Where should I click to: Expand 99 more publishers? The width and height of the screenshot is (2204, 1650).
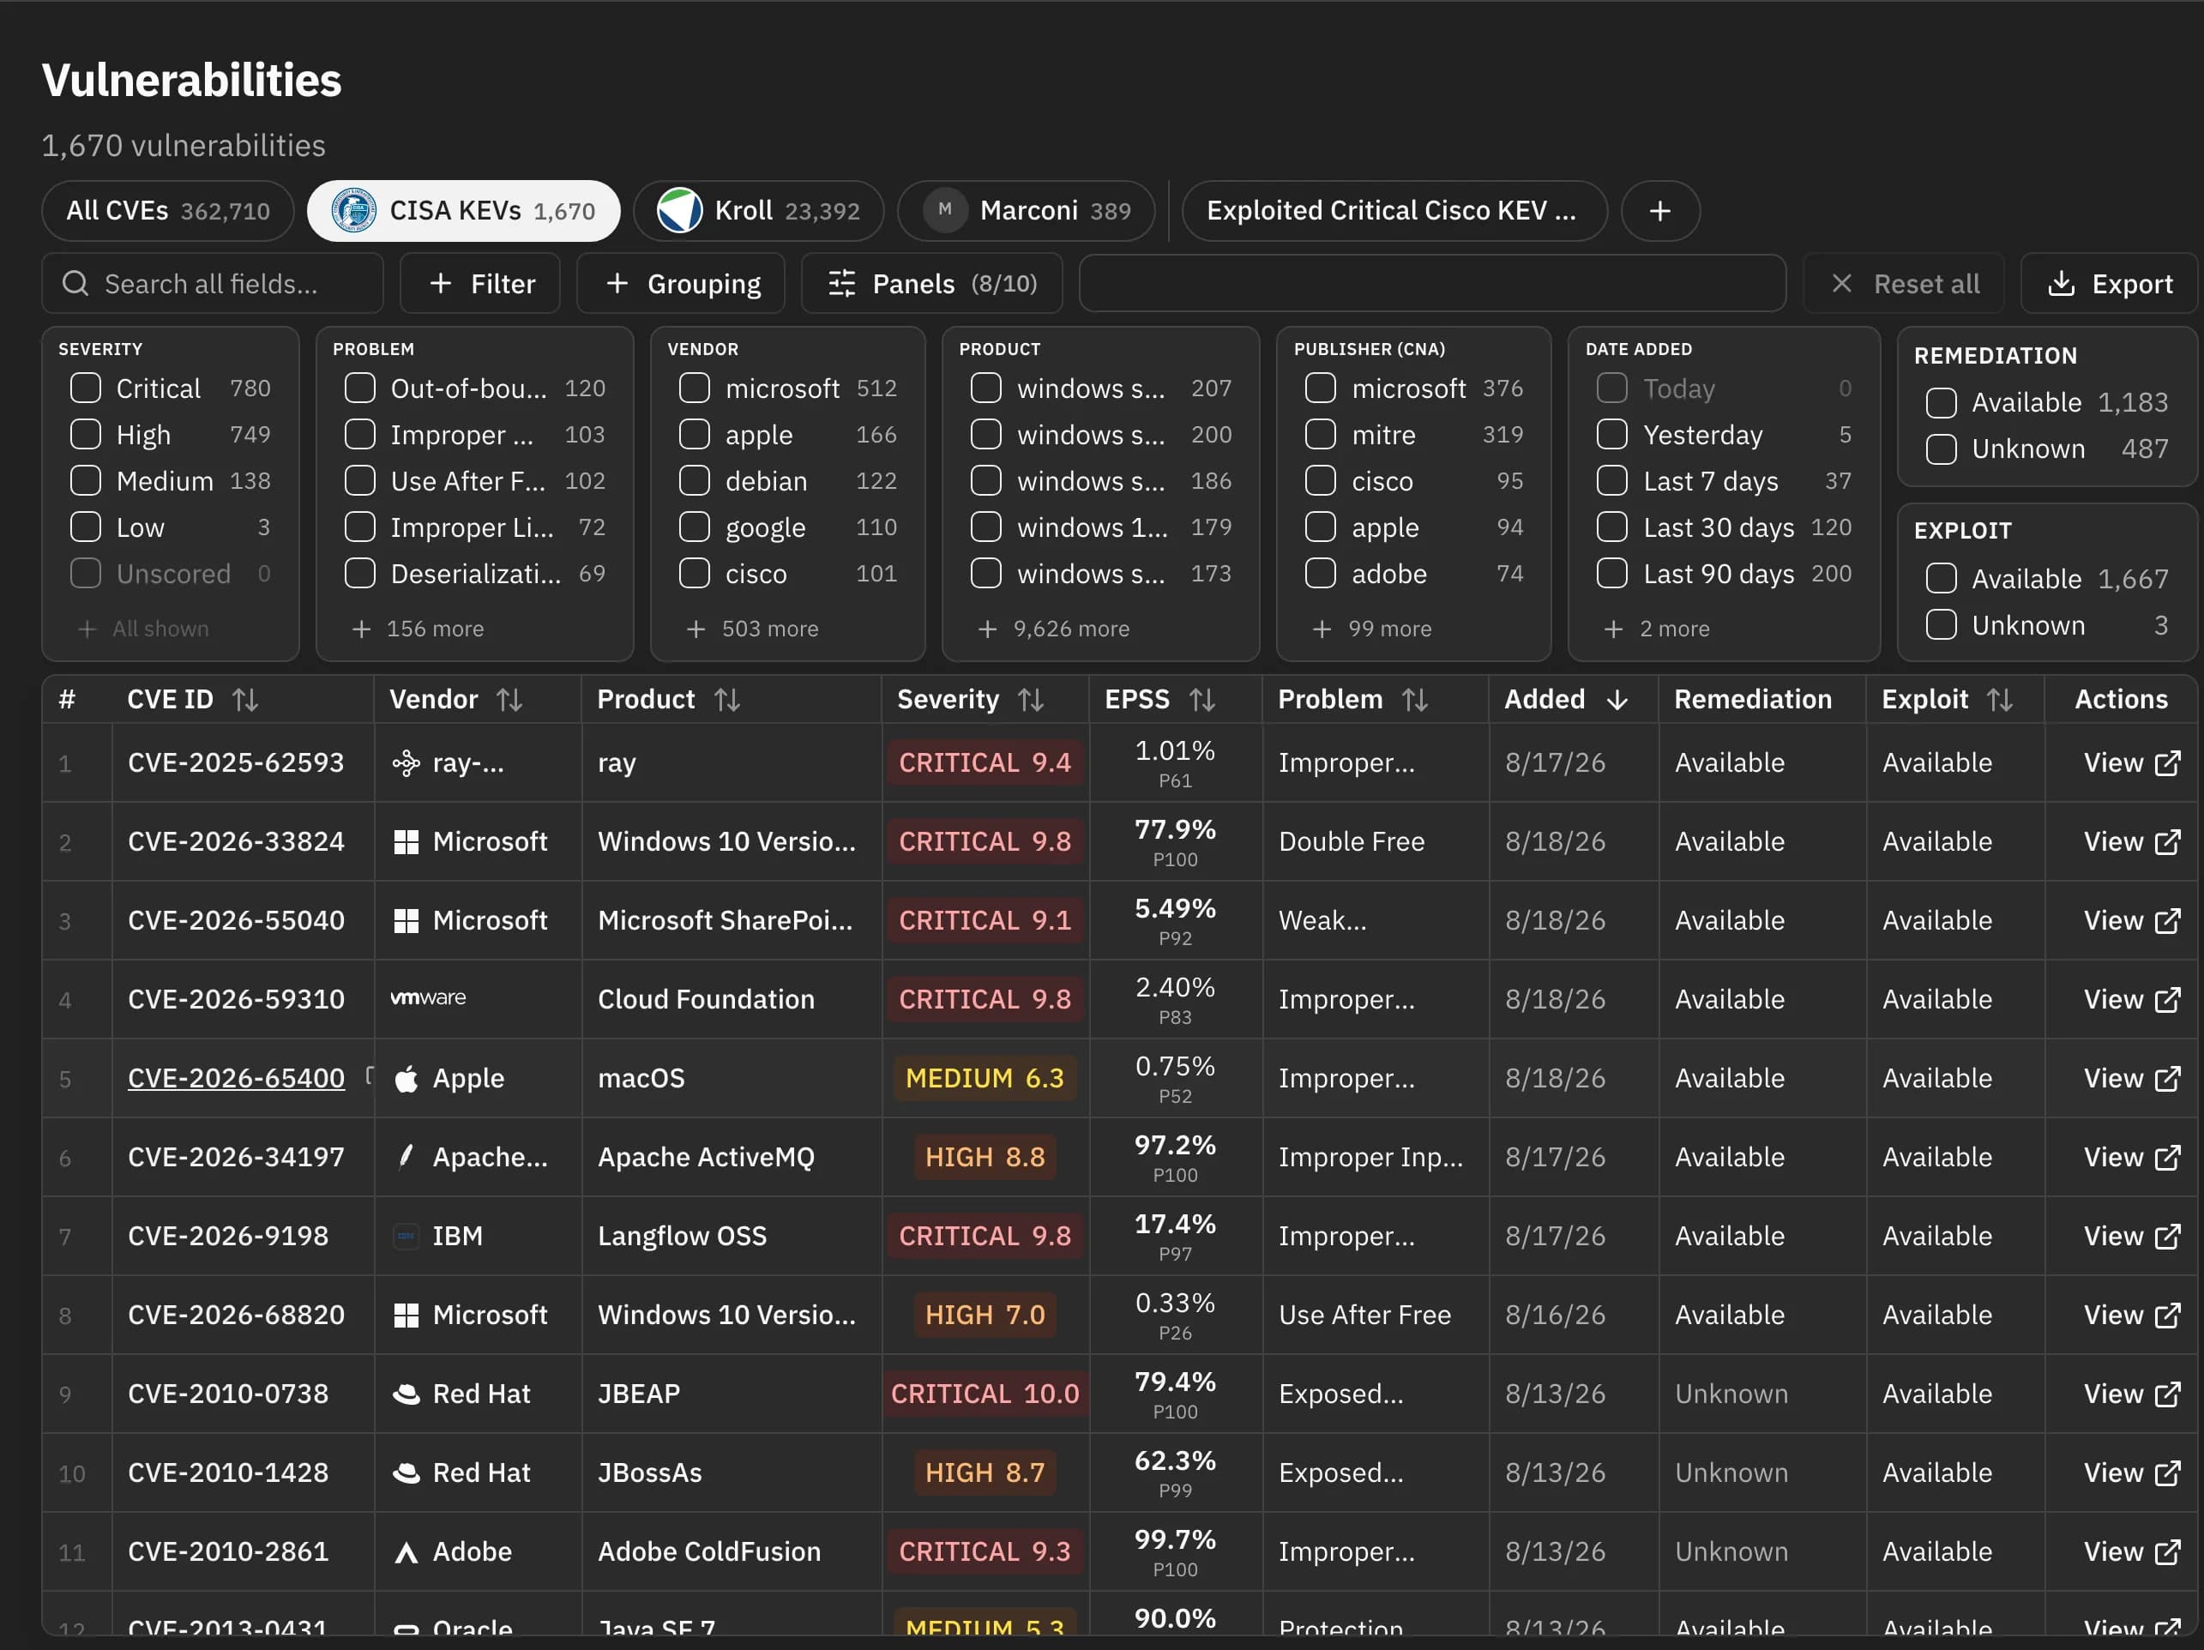(1371, 629)
